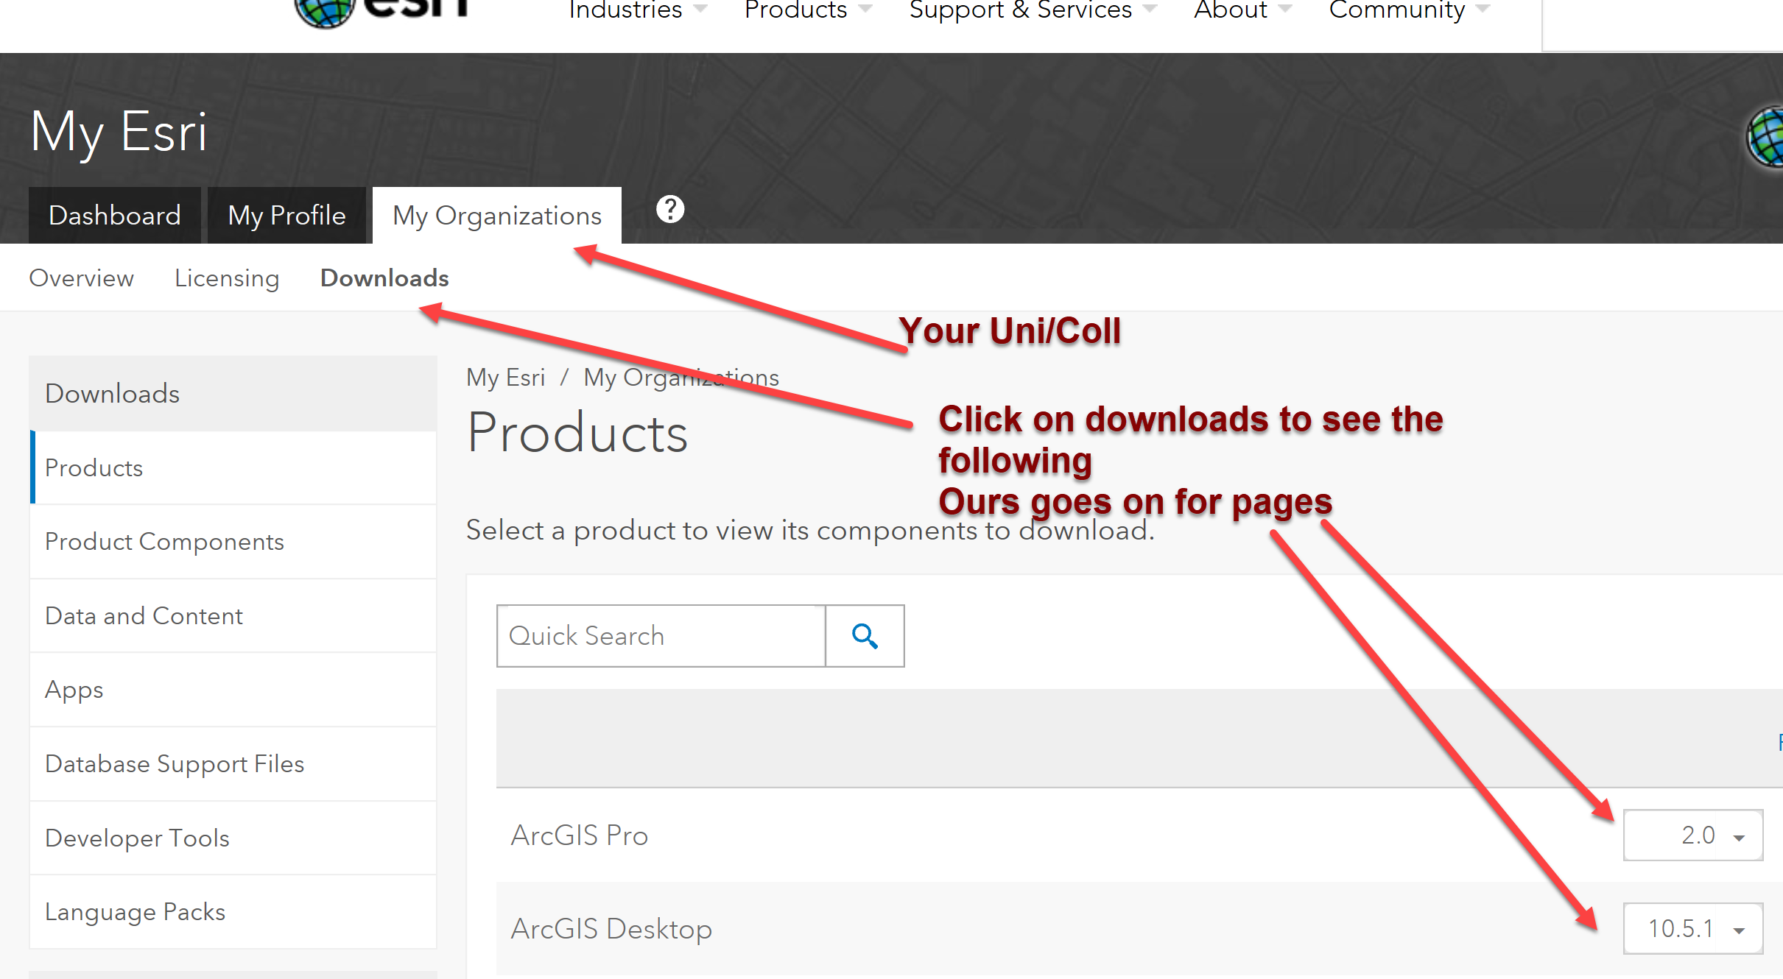
Task: Click the Esri globe logo
Action: click(x=324, y=10)
